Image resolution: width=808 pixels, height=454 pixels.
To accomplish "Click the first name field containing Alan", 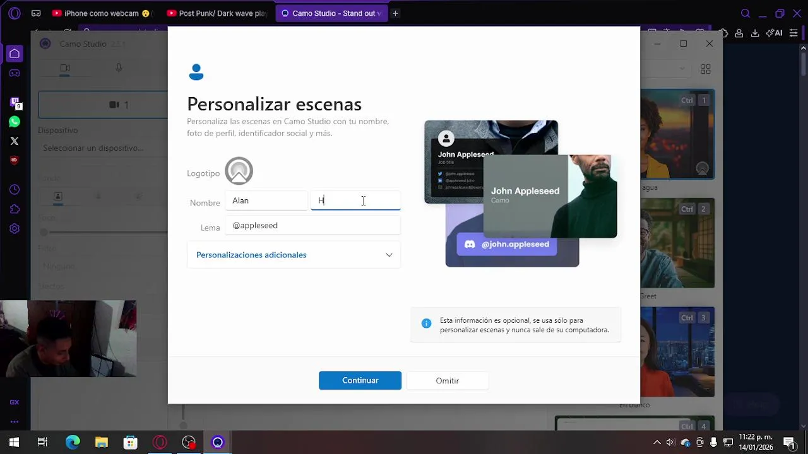I will [266, 201].
